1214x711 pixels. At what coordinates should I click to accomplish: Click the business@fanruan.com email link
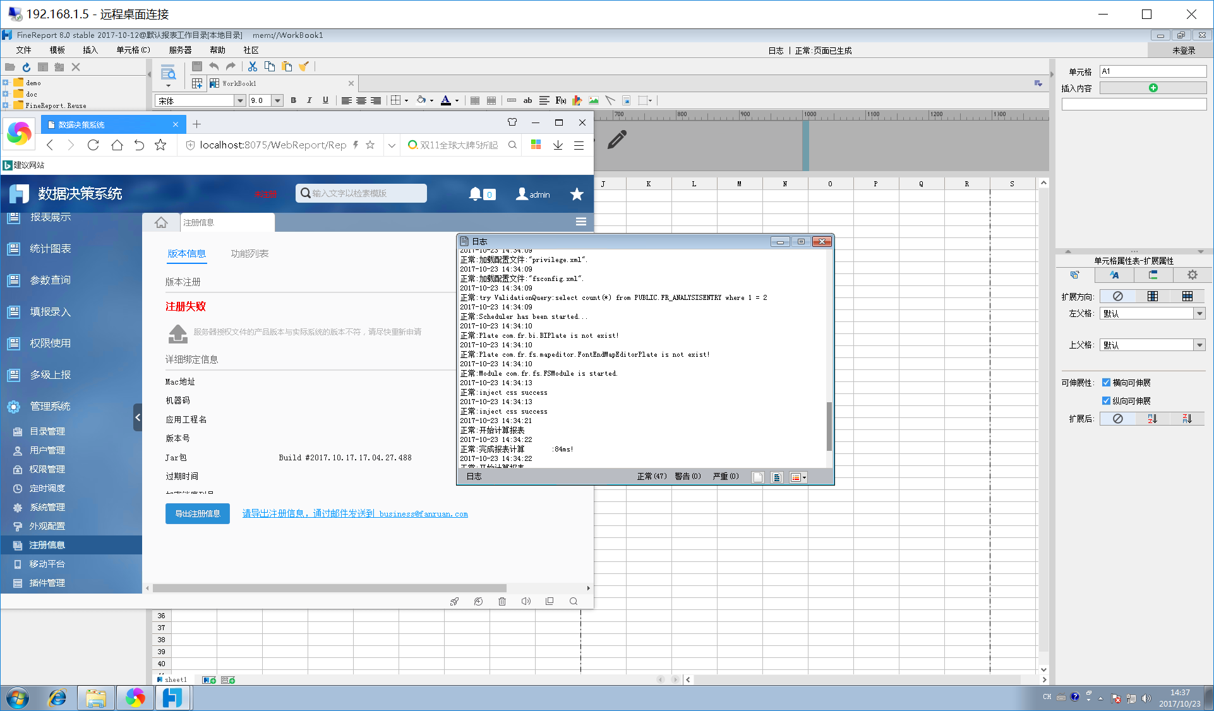(423, 514)
